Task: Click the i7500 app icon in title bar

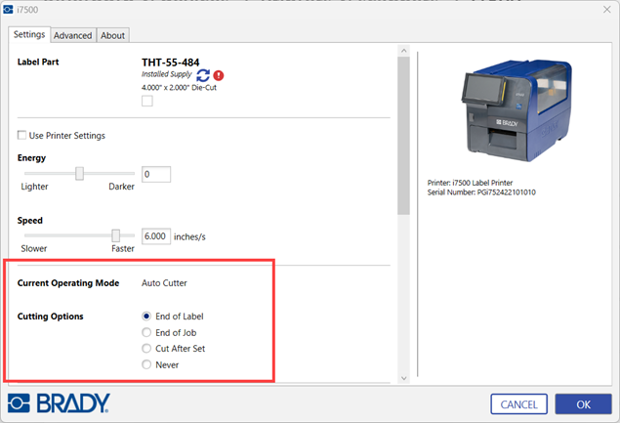Action: (x=11, y=11)
